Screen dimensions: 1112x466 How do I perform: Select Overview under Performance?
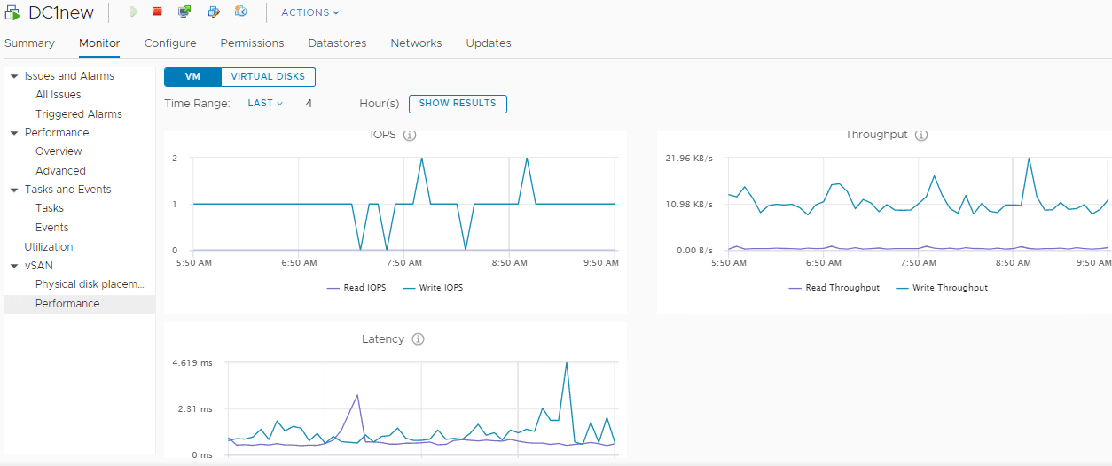tap(59, 151)
